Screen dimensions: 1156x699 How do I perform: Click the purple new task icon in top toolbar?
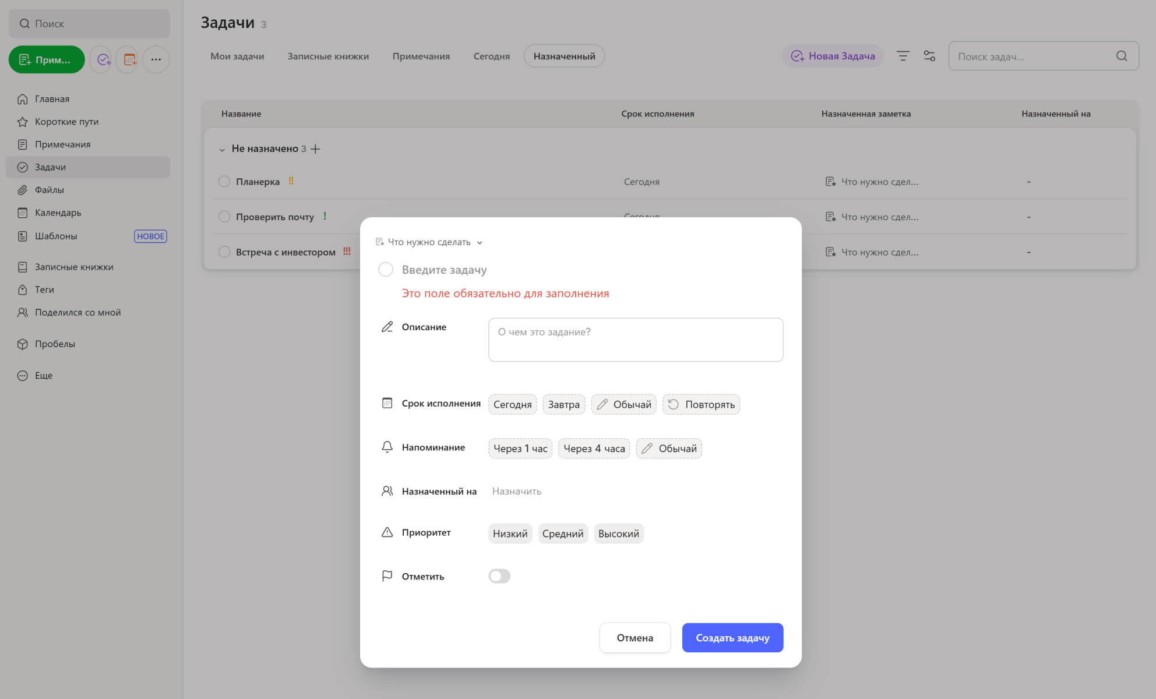click(100, 59)
